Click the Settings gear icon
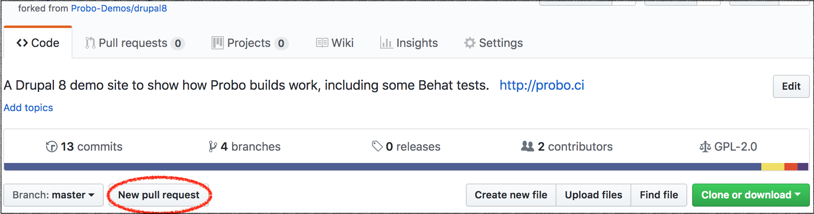 coord(470,43)
